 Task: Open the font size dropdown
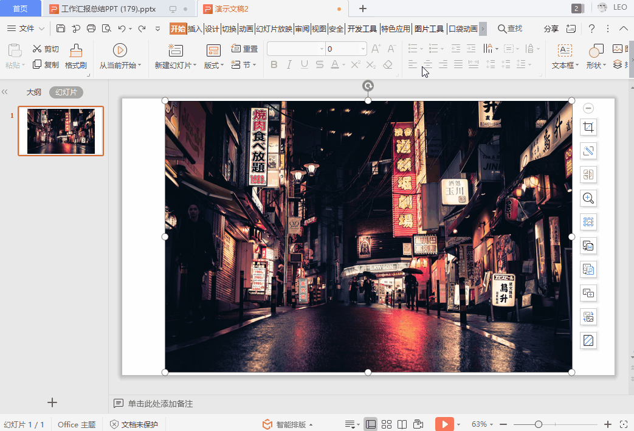(x=362, y=49)
